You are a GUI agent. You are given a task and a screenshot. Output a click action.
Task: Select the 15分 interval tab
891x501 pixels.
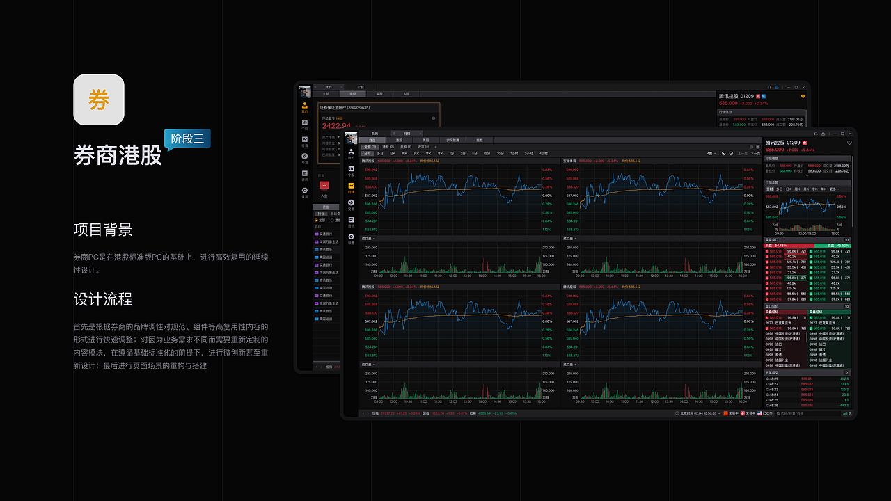click(487, 153)
